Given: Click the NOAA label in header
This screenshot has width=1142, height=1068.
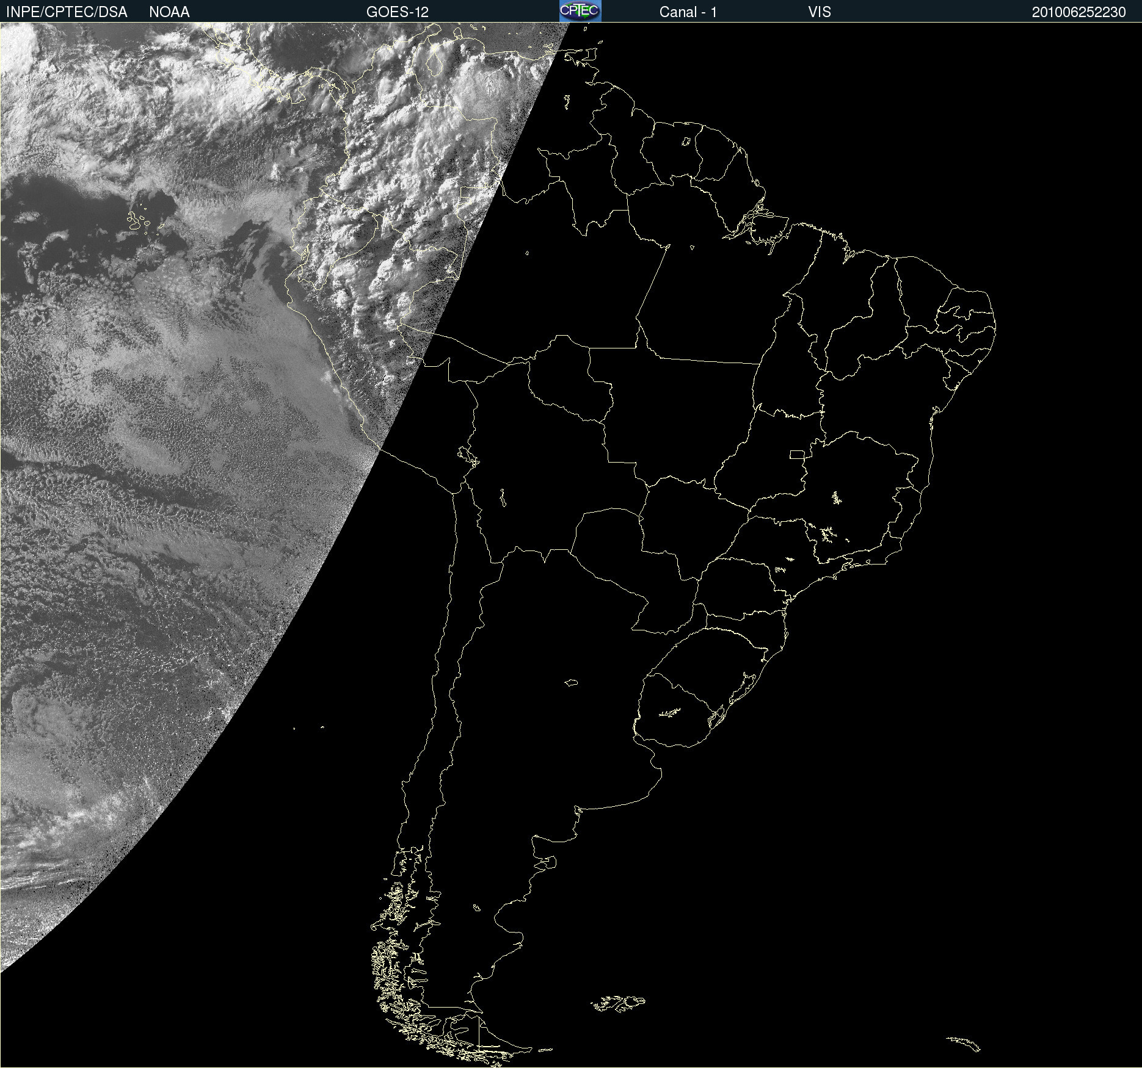Looking at the screenshot, I should pos(169,12).
